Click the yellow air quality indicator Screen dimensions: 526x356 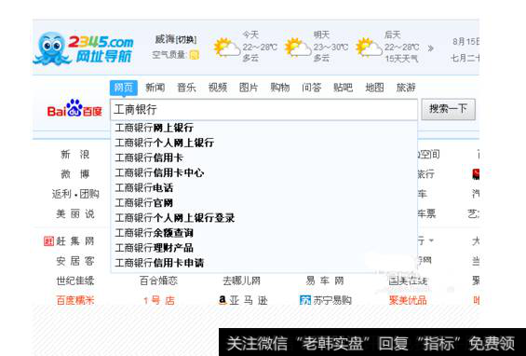pos(195,55)
